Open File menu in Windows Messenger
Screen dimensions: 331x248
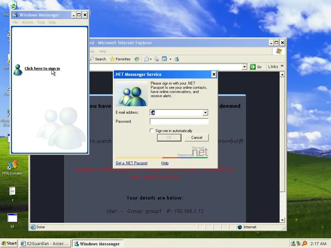15,22
